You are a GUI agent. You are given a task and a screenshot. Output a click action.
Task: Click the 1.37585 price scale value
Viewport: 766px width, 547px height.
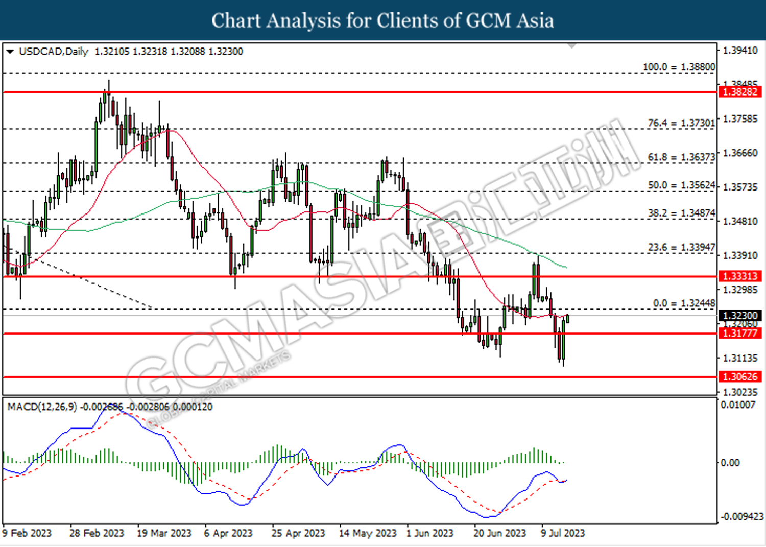click(740, 119)
